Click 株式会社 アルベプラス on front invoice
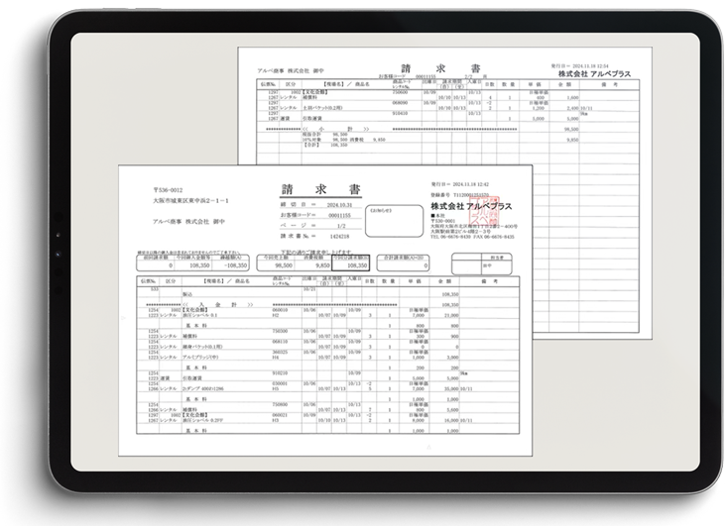Viewport: 728px width, 526px height. point(471,206)
